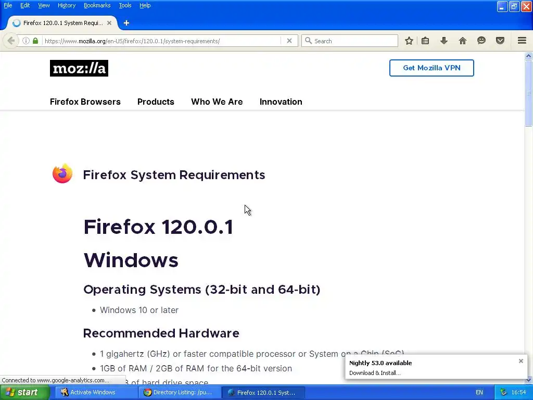Click the Nightly 53.0 available text
Image resolution: width=533 pixels, height=400 pixels.
click(380, 363)
